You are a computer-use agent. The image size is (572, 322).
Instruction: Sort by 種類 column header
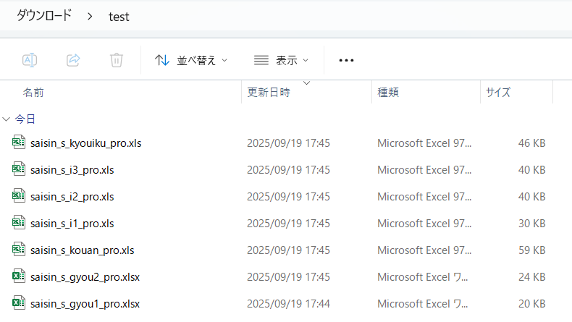pyautogui.click(x=388, y=93)
